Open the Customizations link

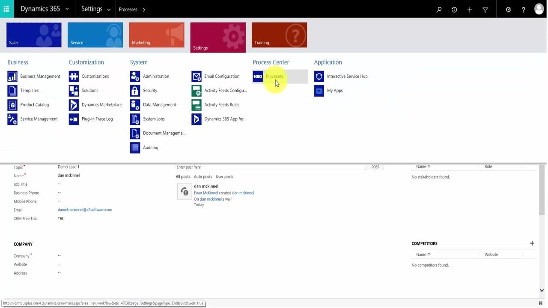click(95, 76)
